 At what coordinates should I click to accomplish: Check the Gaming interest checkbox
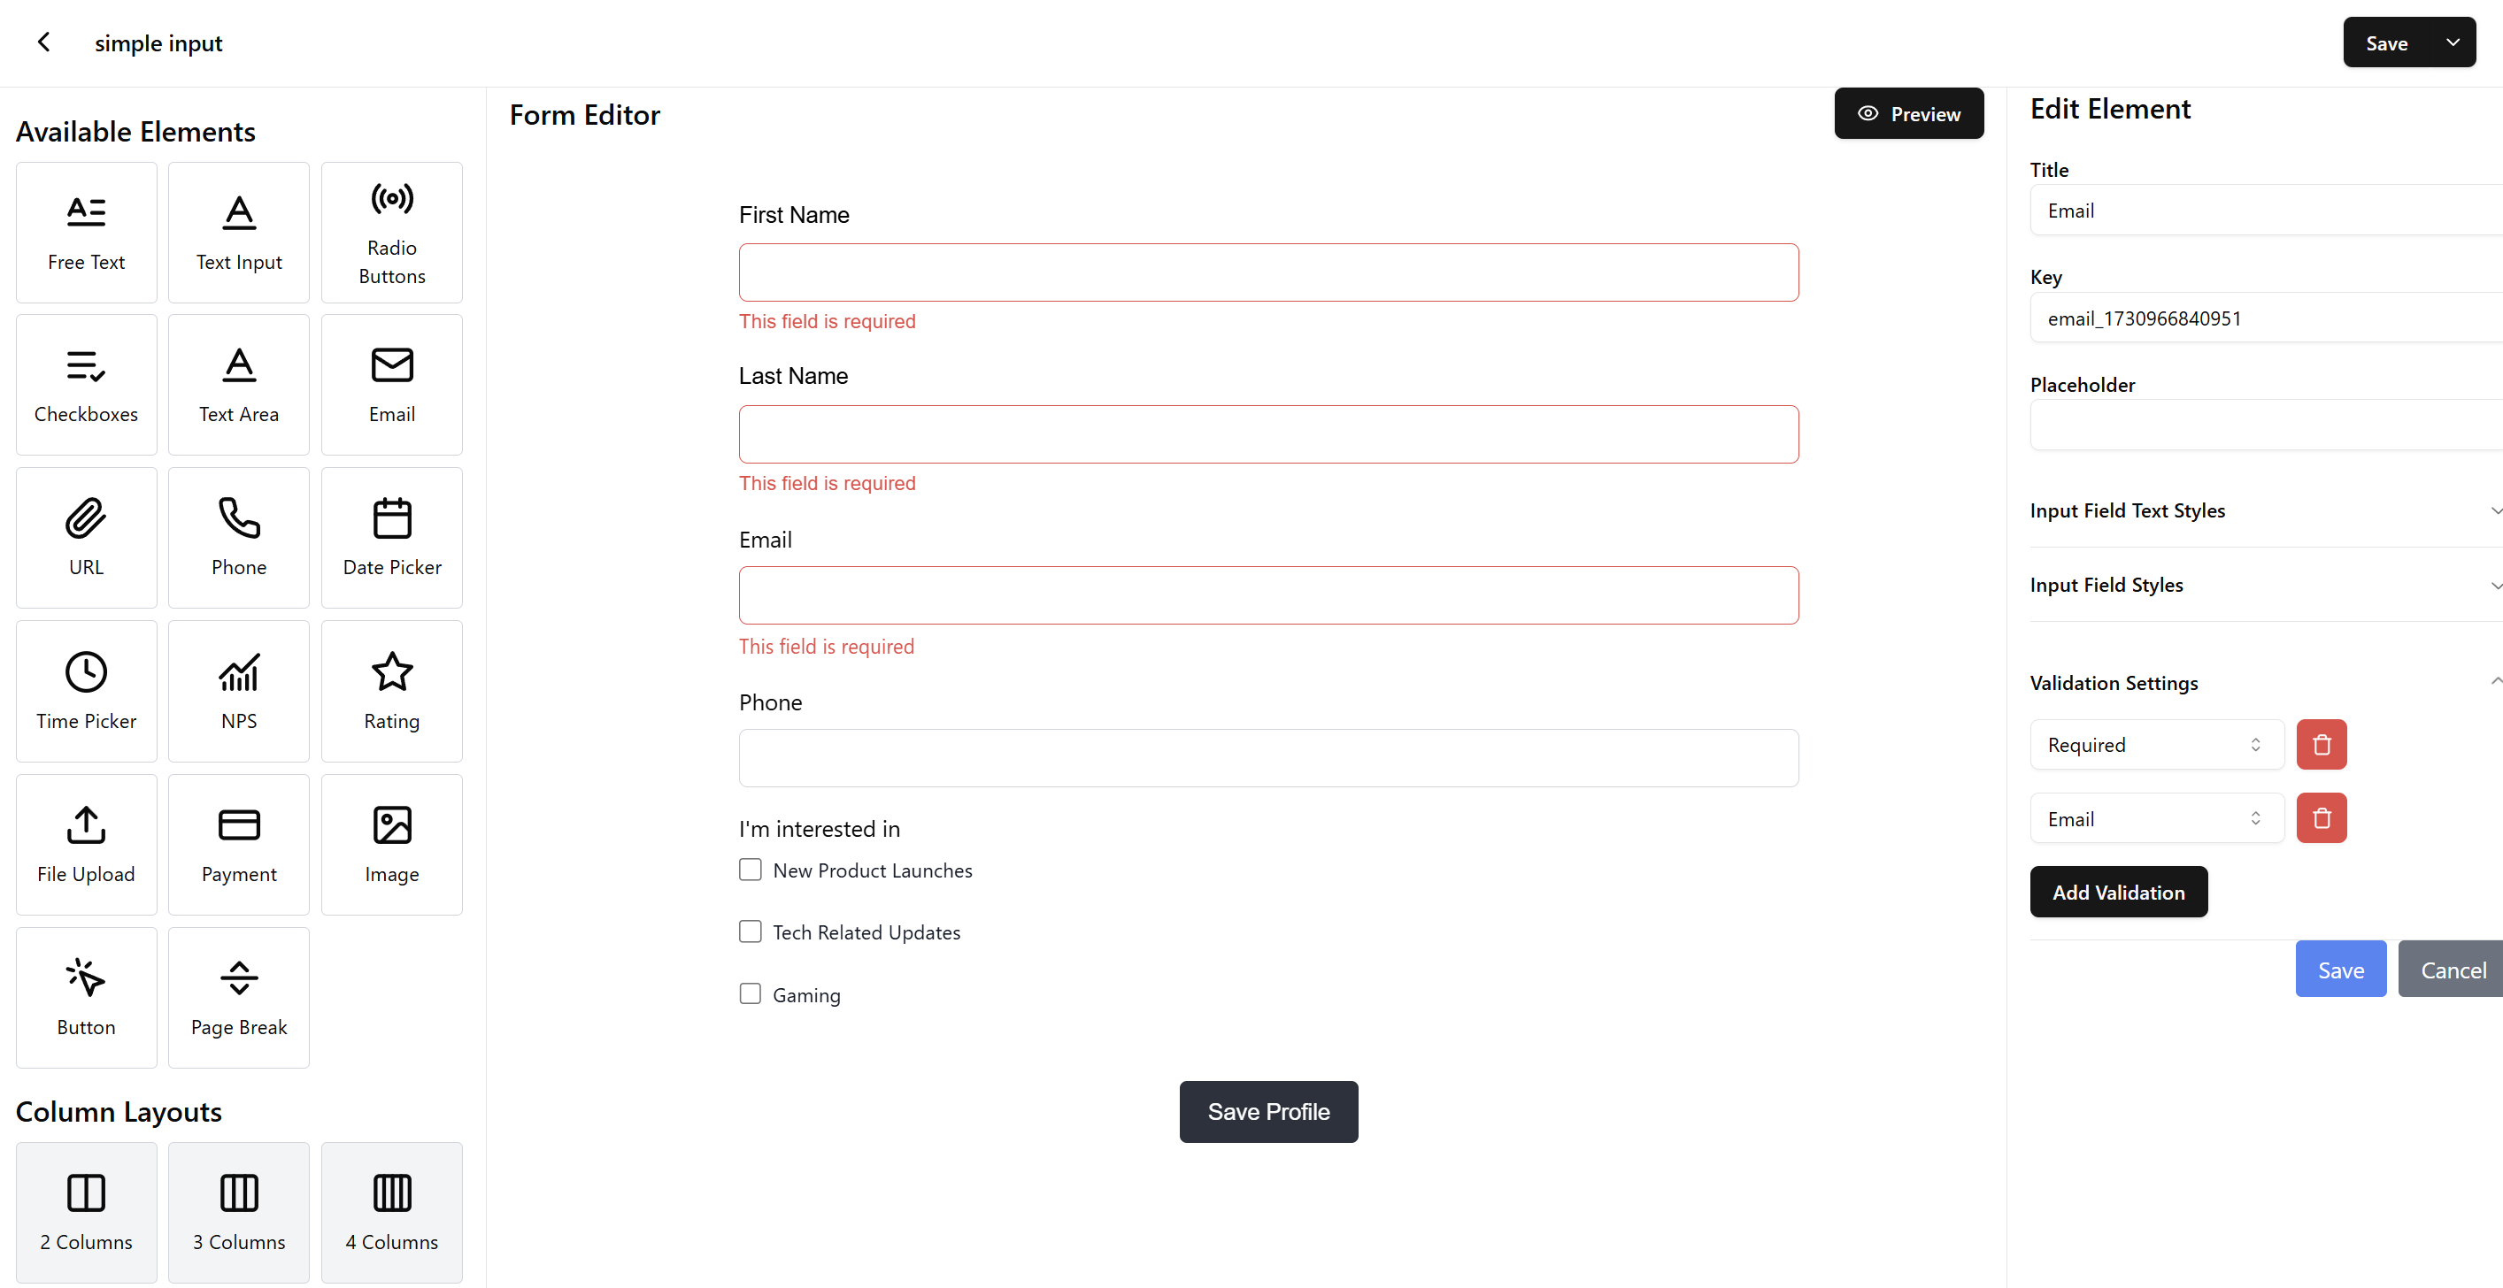749,993
